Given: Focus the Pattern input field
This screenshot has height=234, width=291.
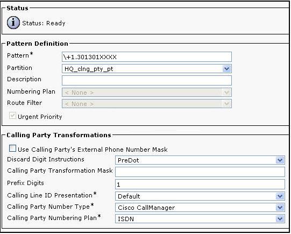Looking at the screenshot, I should point(147,57).
